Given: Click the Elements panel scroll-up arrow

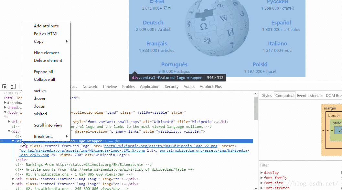Looking at the screenshot, I should 256,94.
